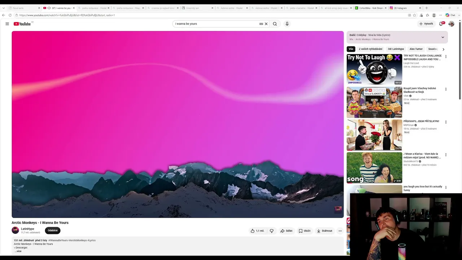Screen dimensions: 462x260
Task: Run the search with magnifier button
Action: (x=275, y=24)
